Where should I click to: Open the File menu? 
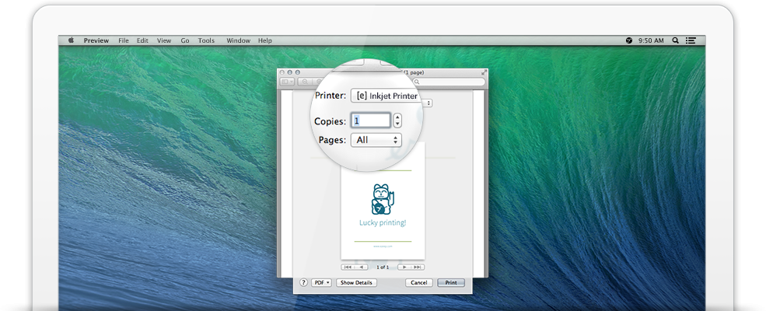point(124,40)
